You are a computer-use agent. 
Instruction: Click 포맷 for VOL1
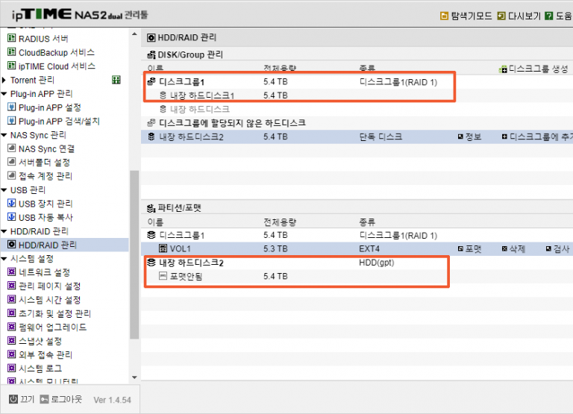[x=469, y=249]
